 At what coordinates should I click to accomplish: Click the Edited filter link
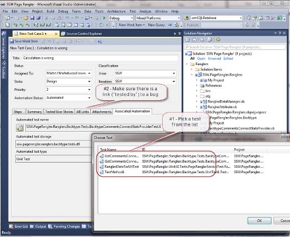[x=228, y=59]
